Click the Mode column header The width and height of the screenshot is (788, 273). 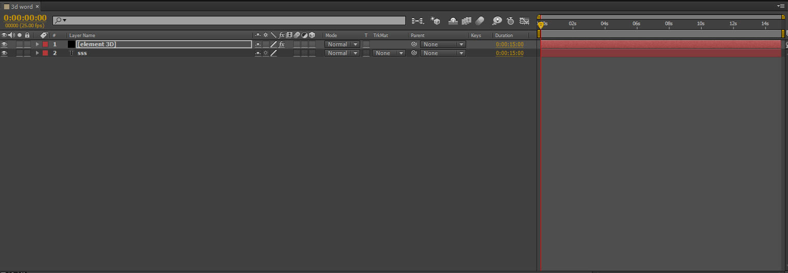331,35
